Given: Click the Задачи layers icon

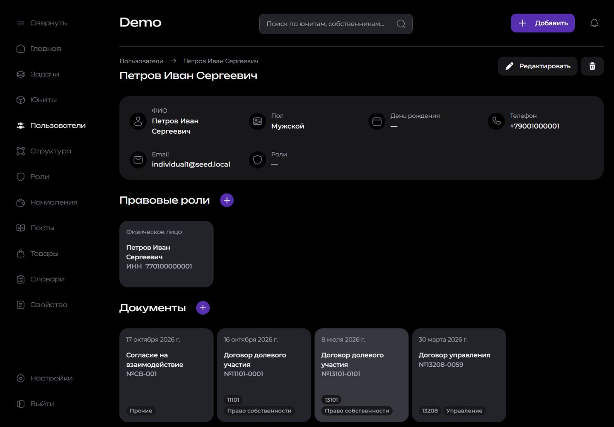Looking at the screenshot, I should point(20,74).
